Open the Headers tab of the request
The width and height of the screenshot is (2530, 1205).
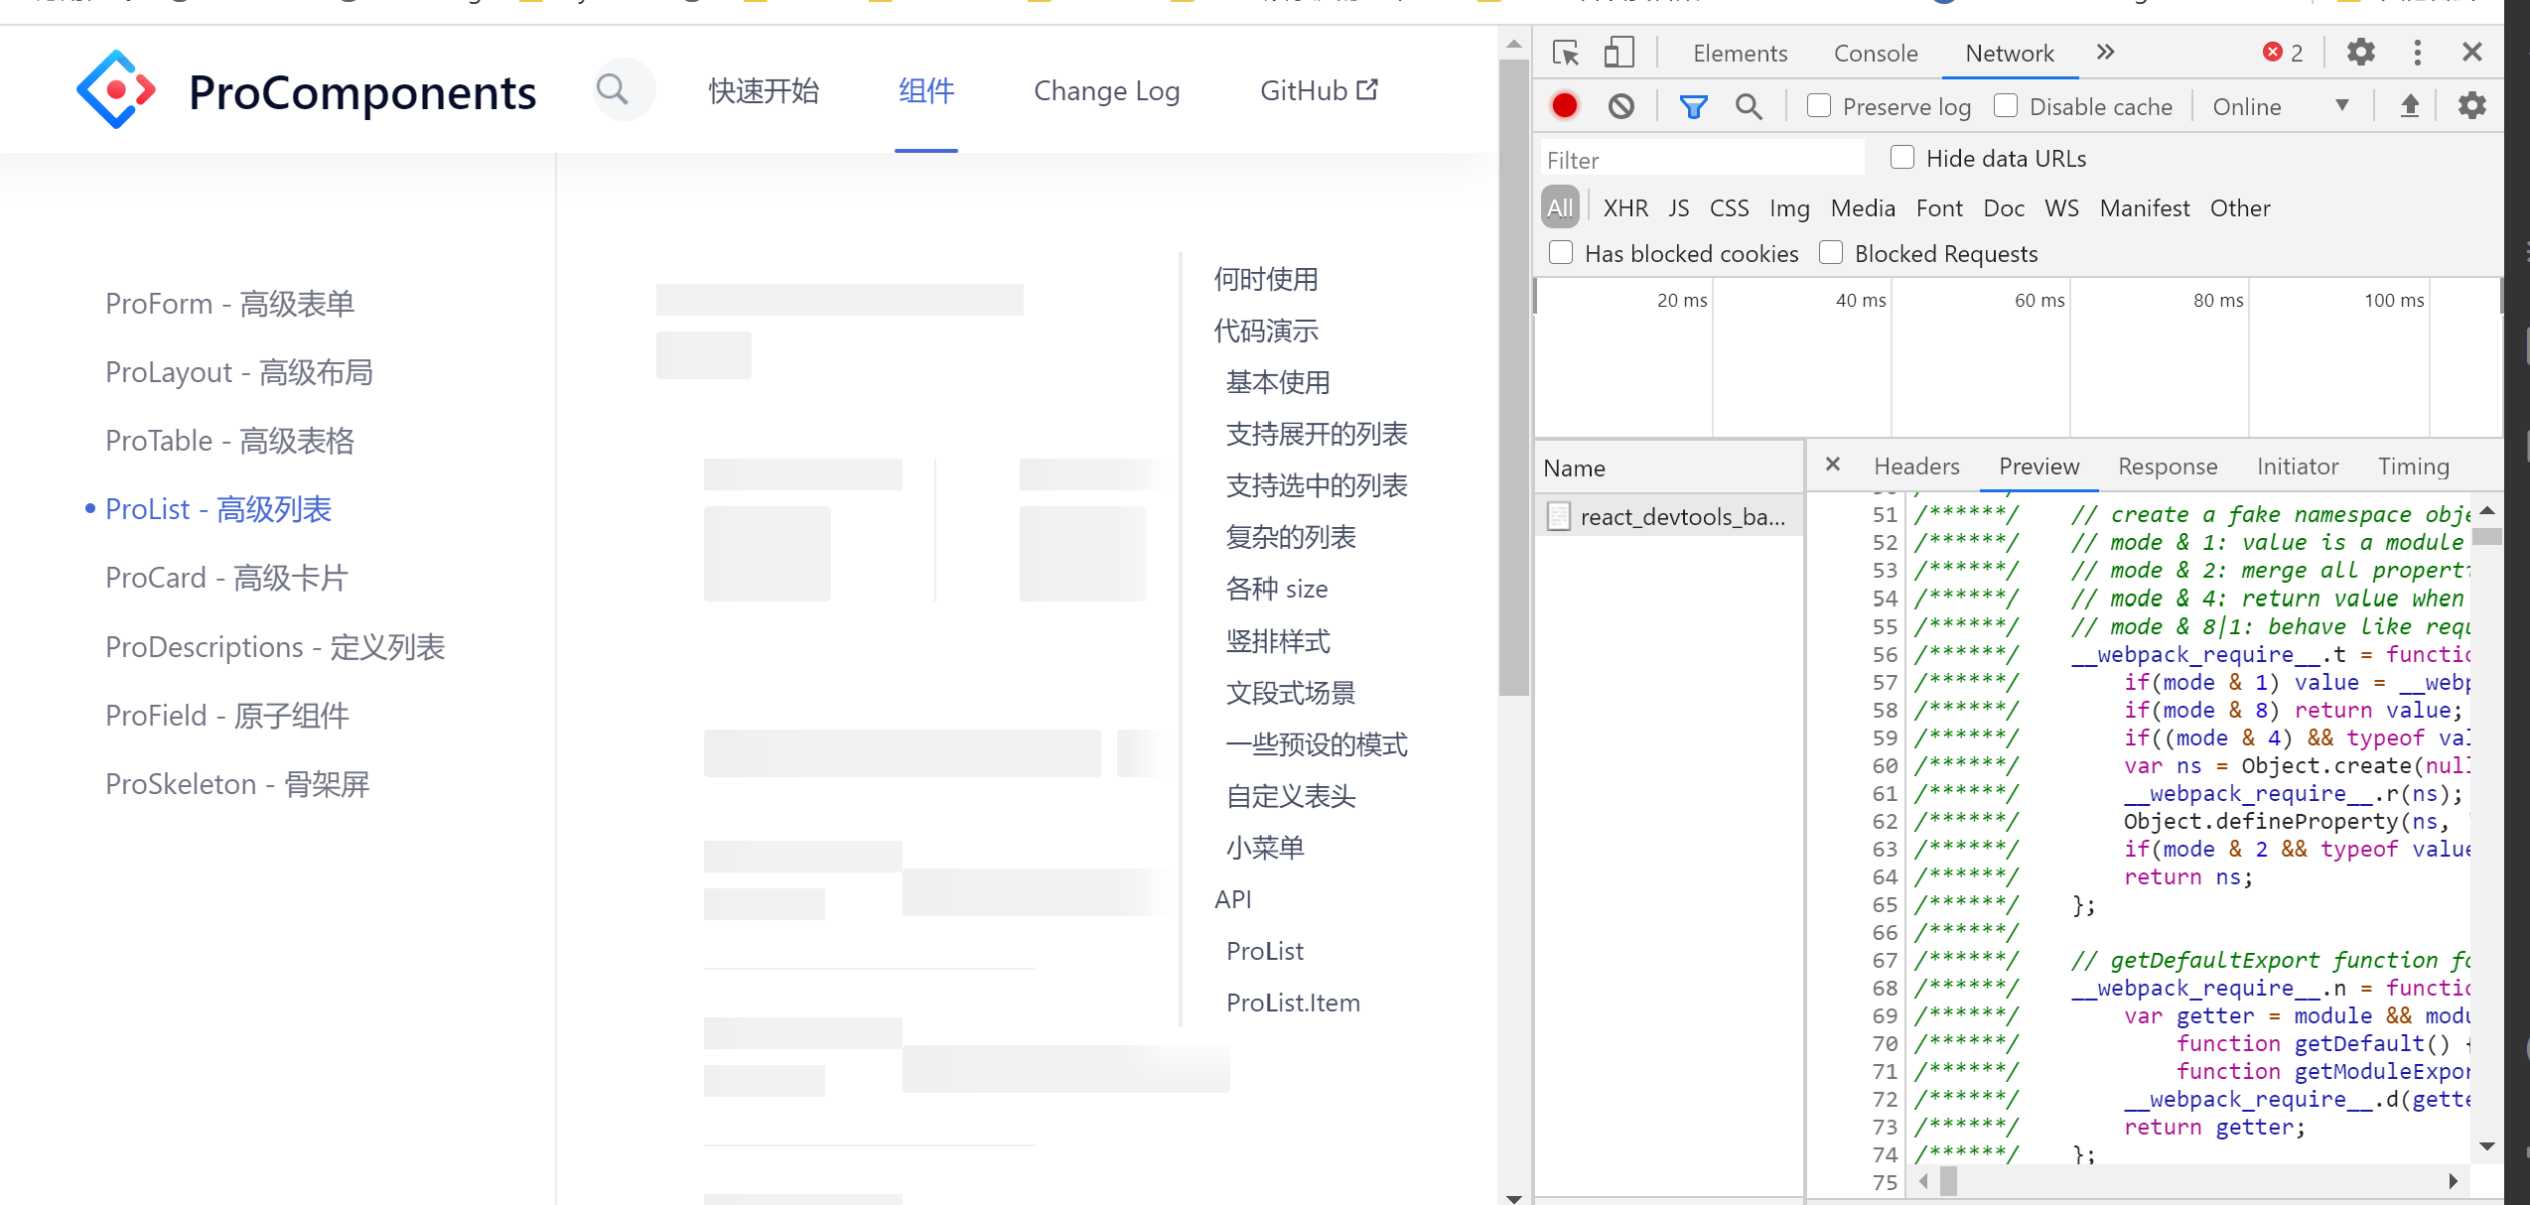(1916, 467)
